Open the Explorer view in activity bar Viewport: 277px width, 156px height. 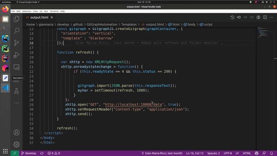click(x=16, y=19)
